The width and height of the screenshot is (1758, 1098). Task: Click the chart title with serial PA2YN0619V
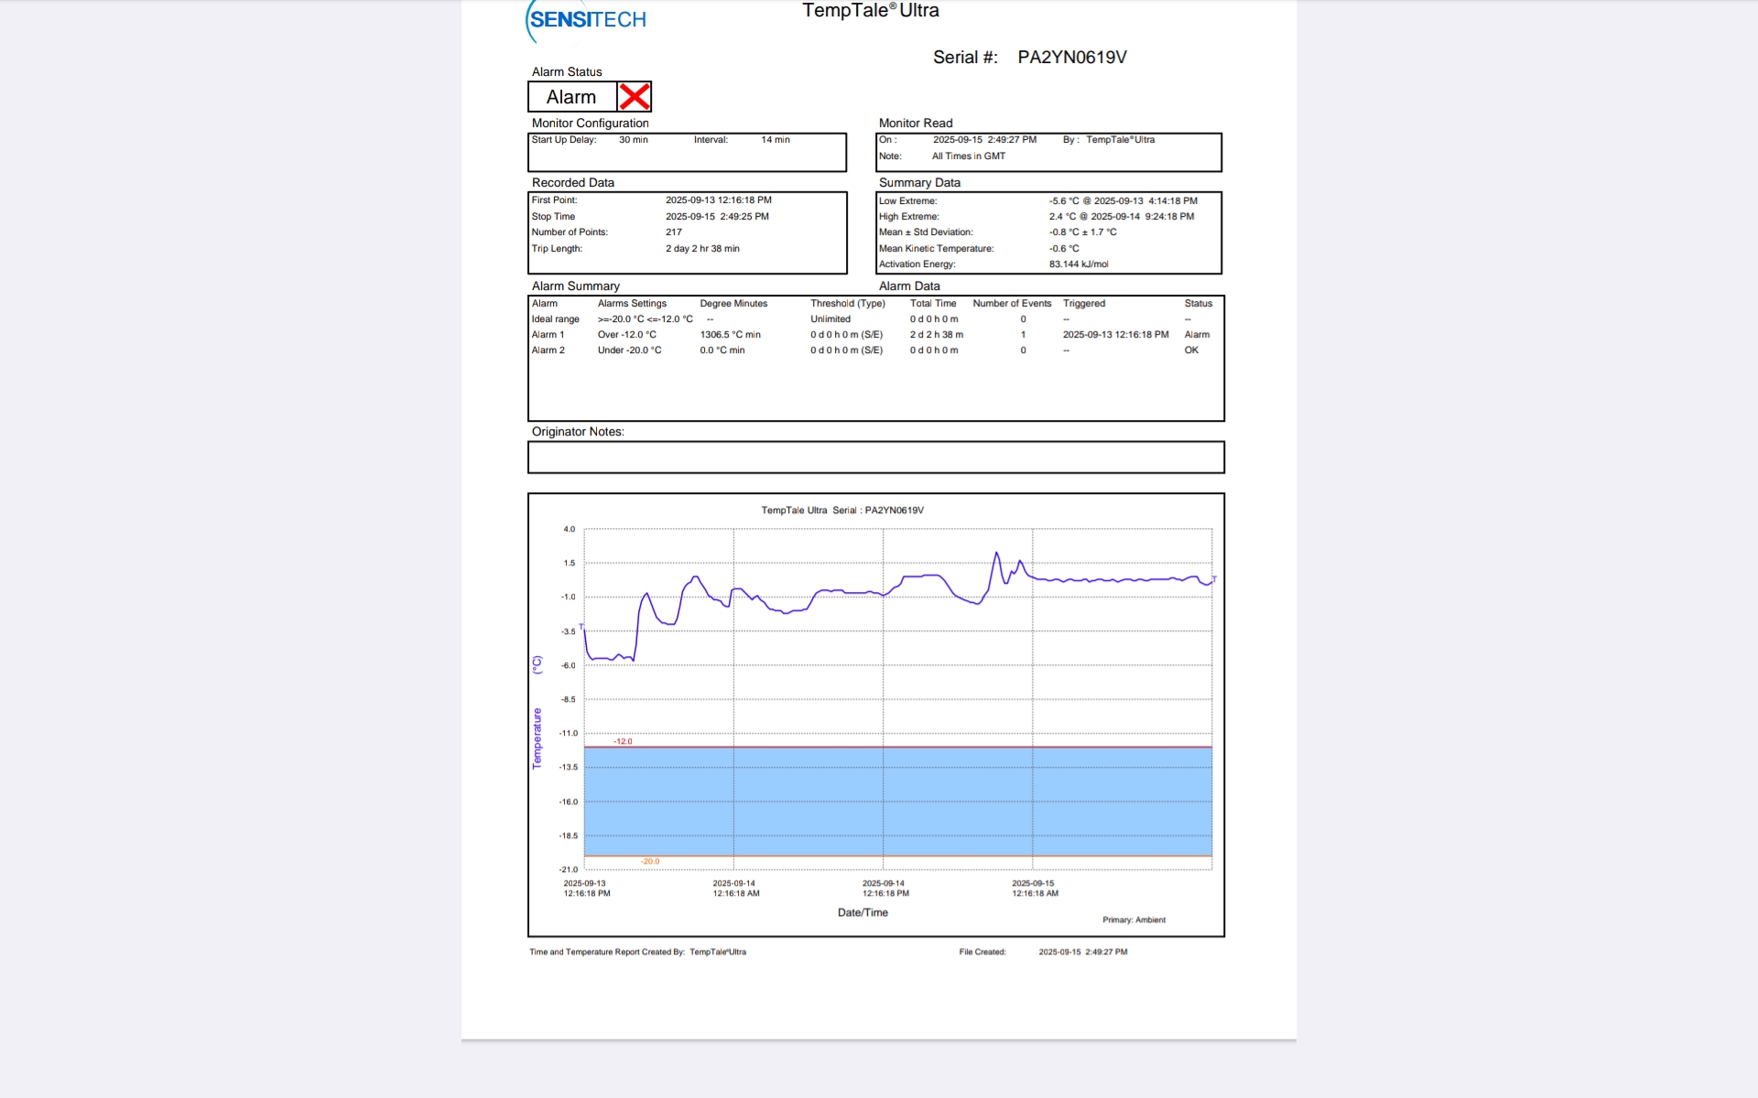pyautogui.click(x=841, y=511)
